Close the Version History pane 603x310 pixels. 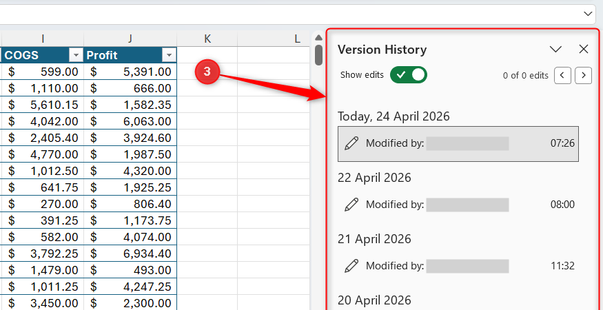pos(584,49)
